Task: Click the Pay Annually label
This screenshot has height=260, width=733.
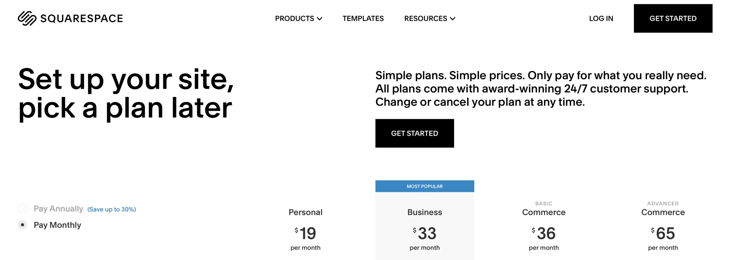Action: tap(58, 208)
